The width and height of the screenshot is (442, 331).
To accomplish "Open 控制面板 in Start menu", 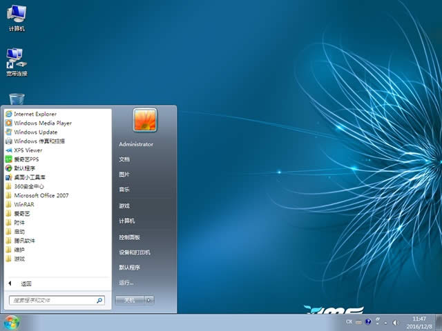I will point(129,237).
